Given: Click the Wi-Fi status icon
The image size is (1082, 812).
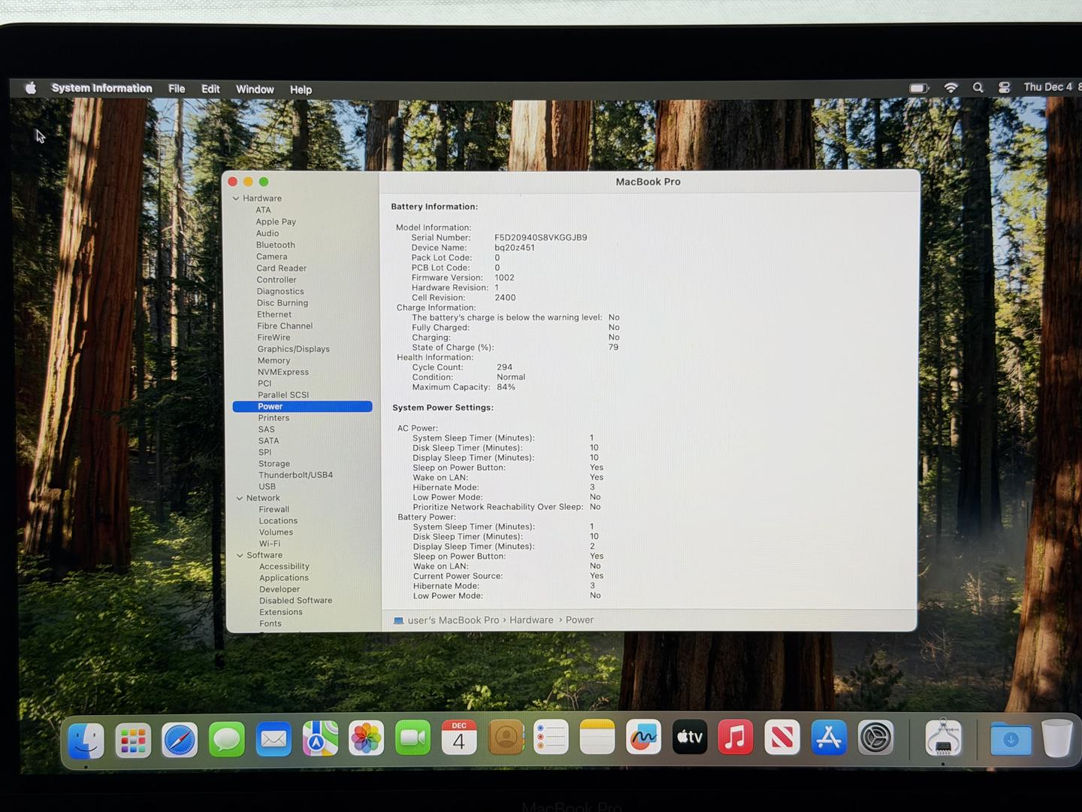Looking at the screenshot, I should [x=951, y=88].
